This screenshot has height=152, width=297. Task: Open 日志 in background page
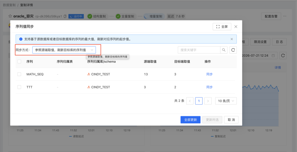(x=279, y=42)
